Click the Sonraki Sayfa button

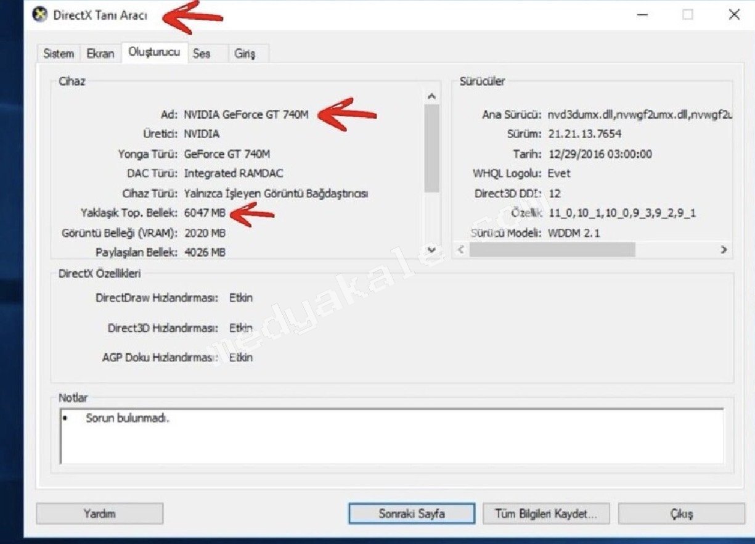tap(412, 513)
